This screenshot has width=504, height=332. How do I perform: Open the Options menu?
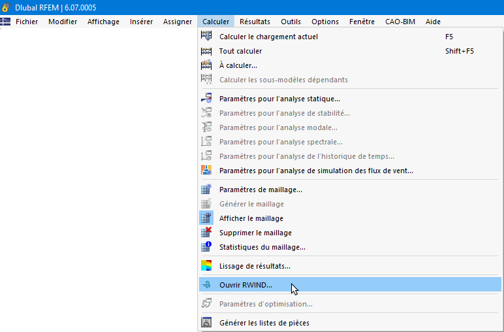(x=324, y=22)
